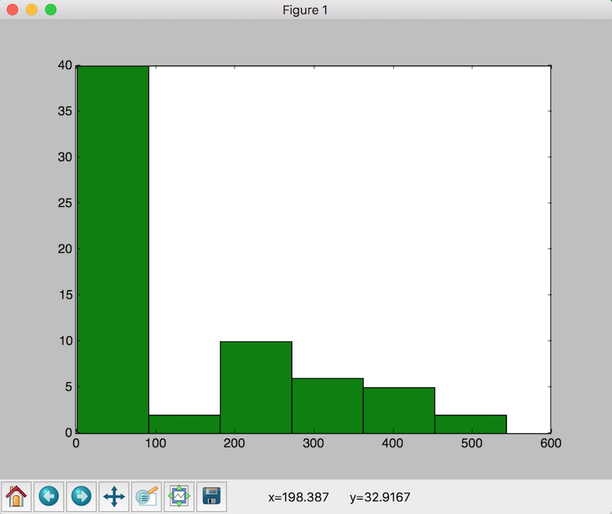Click the y-axis label 30

point(66,157)
